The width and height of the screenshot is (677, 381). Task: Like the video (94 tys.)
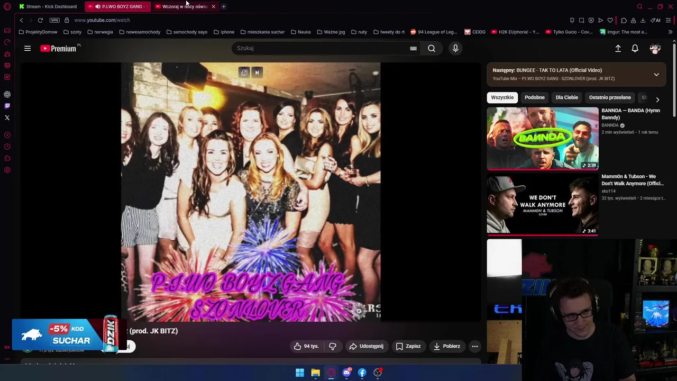click(307, 346)
